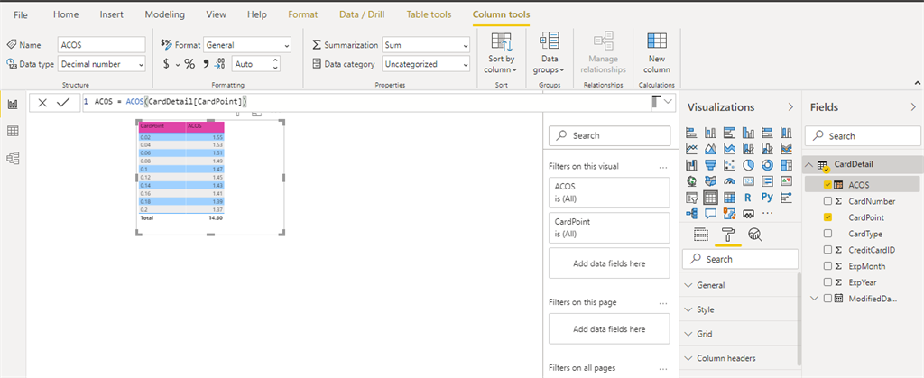Apply percentage format to column

pyautogui.click(x=189, y=64)
